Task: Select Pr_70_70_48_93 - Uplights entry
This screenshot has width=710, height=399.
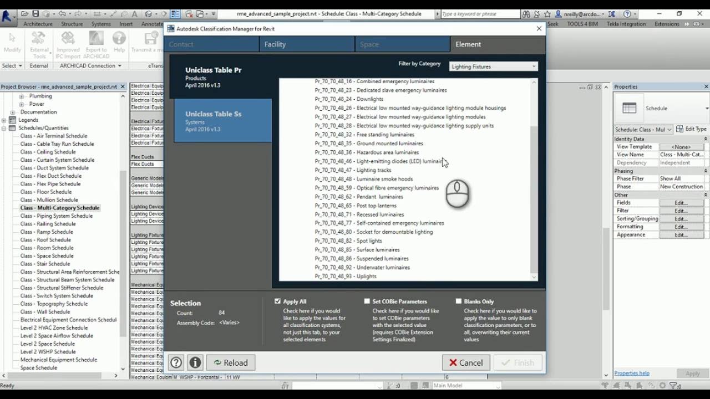Action: tap(346, 277)
